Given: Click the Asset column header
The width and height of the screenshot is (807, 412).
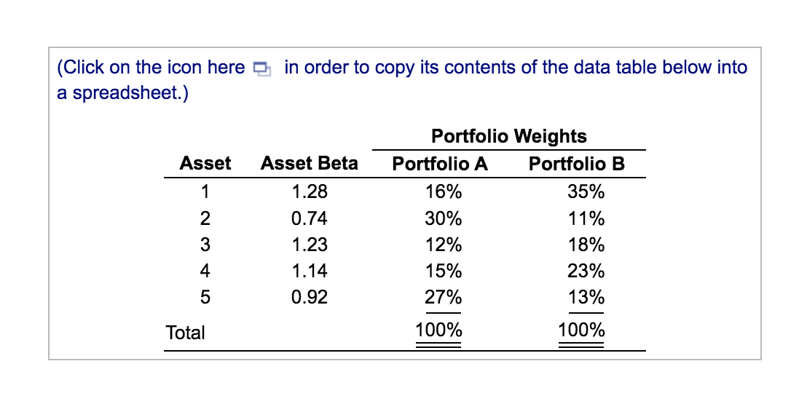Looking at the screenshot, I should [x=205, y=163].
